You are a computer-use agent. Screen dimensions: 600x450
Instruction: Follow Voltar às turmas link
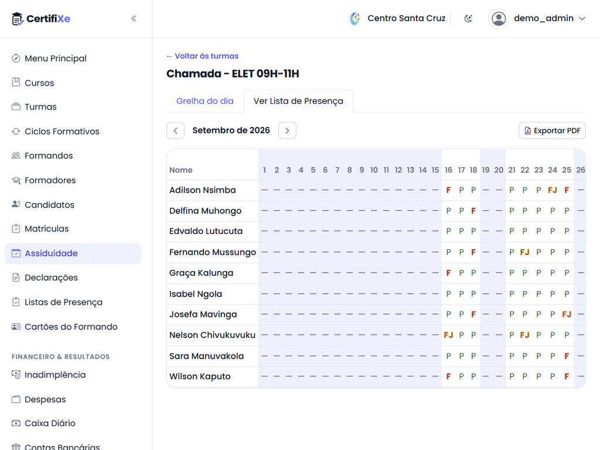tap(202, 56)
